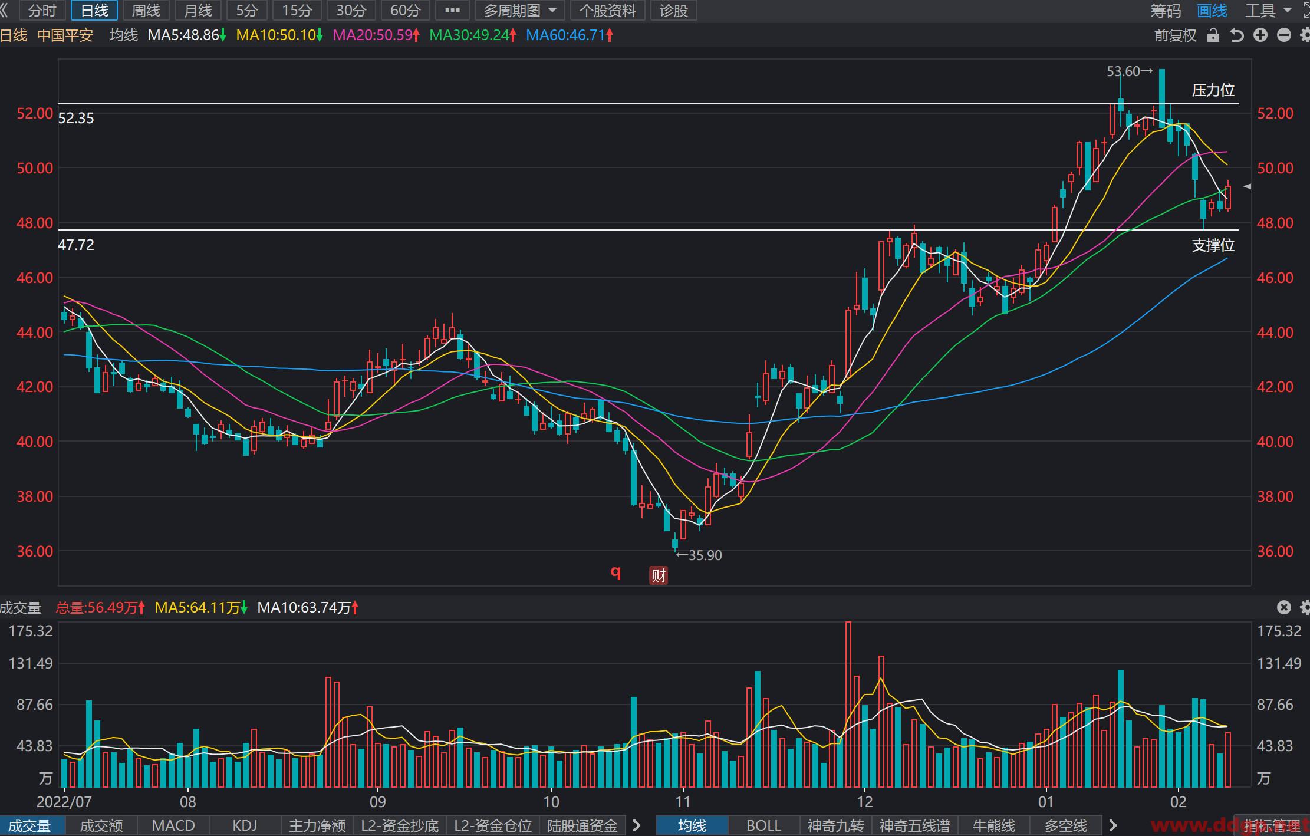This screenshot has width=1310, height=836.
Task: Click the lock icon beside 前复权
Action: (1213, 35)
